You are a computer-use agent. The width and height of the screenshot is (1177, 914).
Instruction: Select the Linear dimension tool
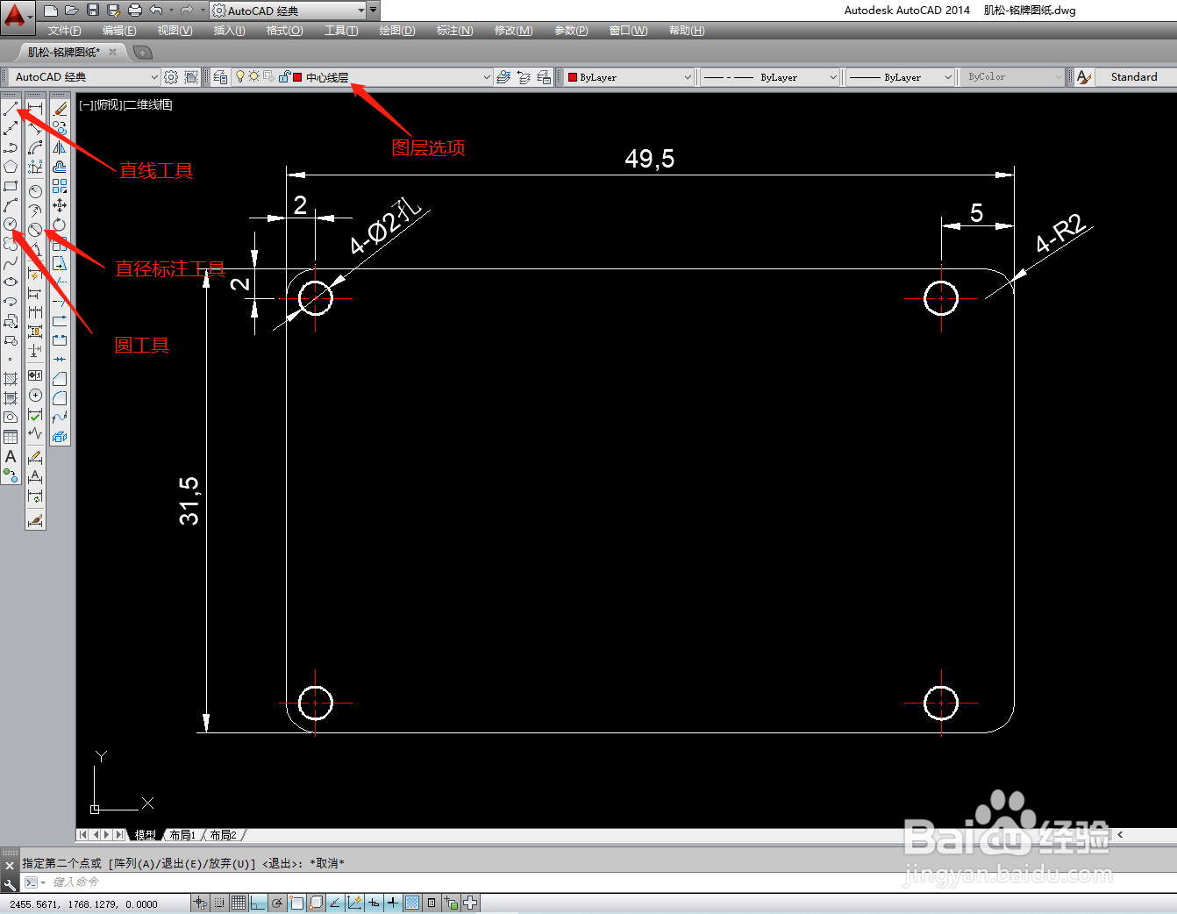pos(35,108)
